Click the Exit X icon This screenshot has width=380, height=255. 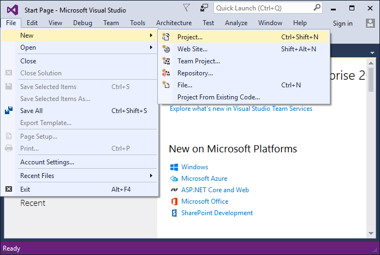click(9, 189)
